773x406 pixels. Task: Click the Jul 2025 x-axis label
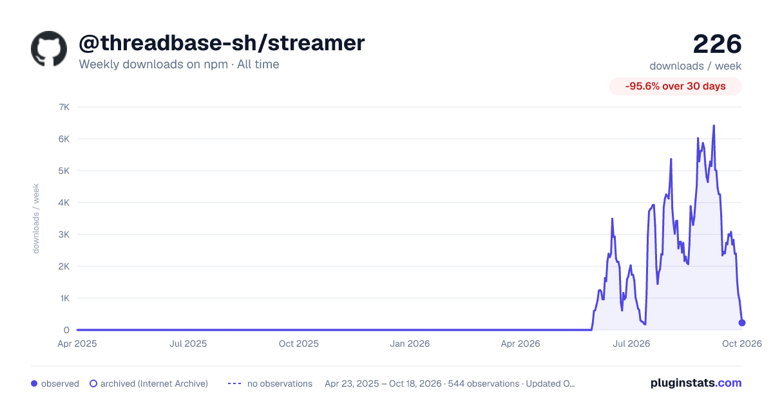point(188,343)
